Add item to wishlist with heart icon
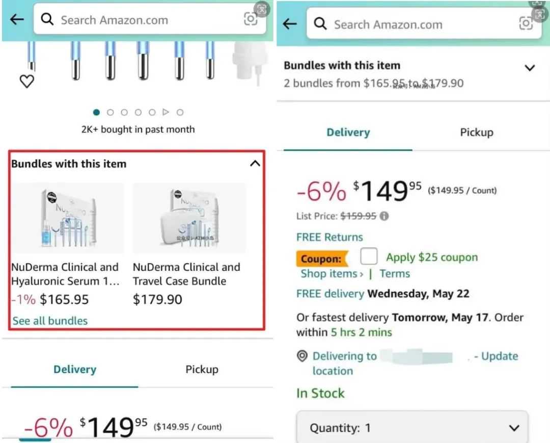 (26, 82)
